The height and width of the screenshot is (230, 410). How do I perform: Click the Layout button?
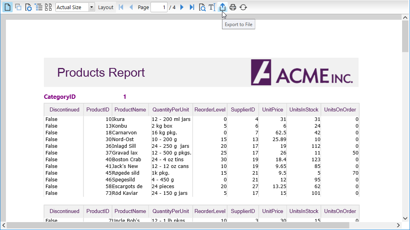click(x=106, y=7)
